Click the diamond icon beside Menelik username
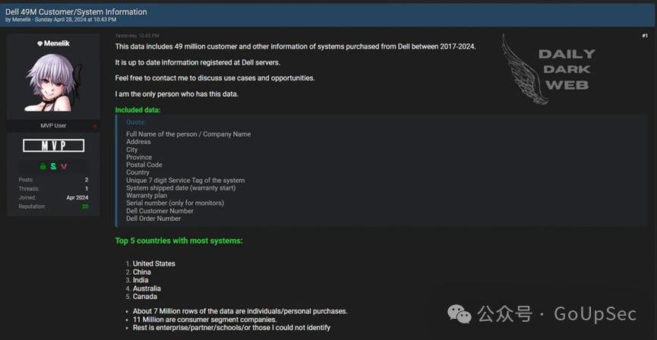 [x=39, y=44]
